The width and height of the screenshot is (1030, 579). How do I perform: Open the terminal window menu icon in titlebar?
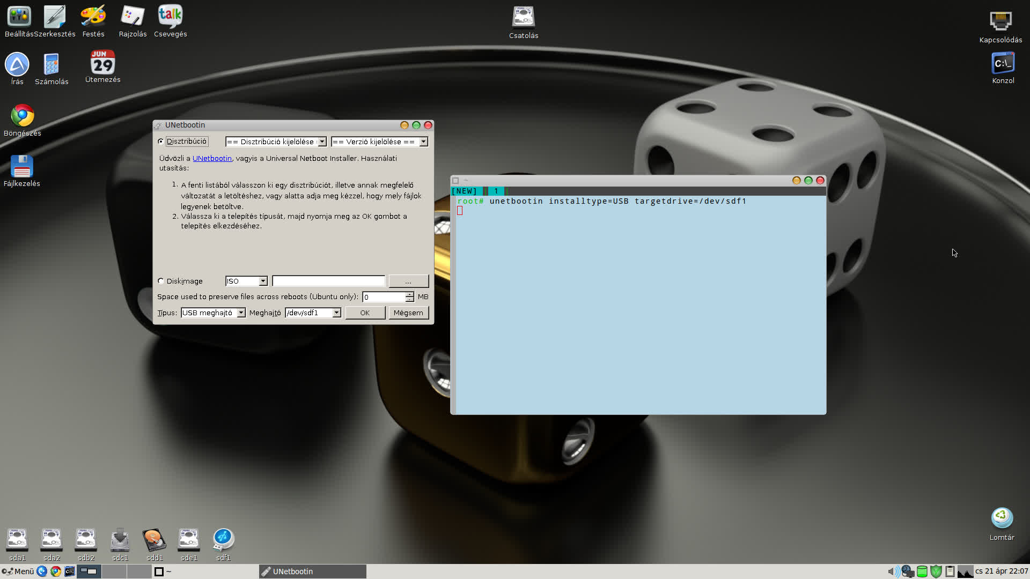tap(455, 181)
